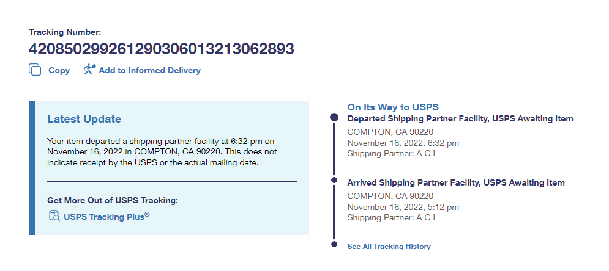The width and height of the screenshot is (609, 271).
Task: Select the Departed event timeline dot
Action: pos(334,117)
